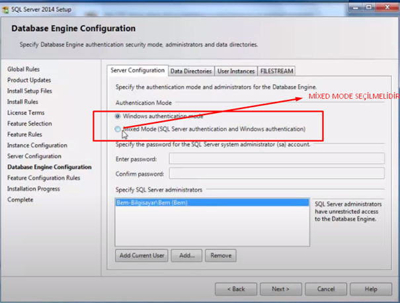Image resolution: width=400 pixels, height=303 pixels.
Task: Click Install Rules step in sidebar
Action: [x=22, y=102]
